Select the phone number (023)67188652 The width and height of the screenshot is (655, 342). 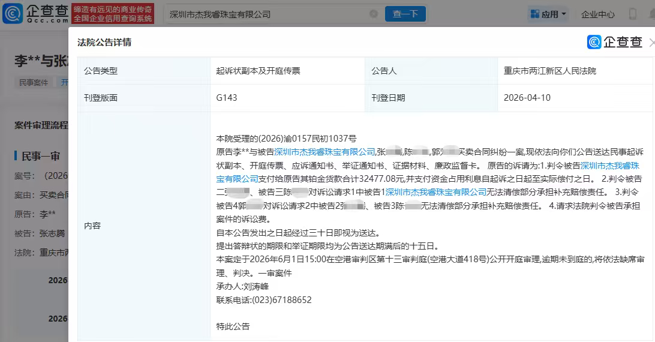coord(281,300)
